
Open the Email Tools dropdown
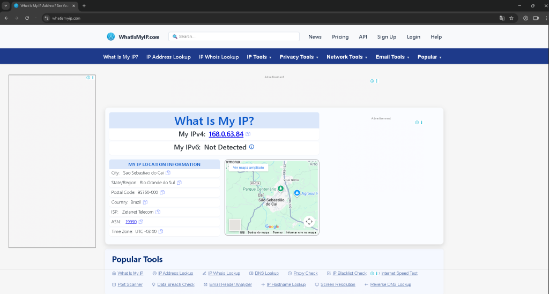pos(392,57)
